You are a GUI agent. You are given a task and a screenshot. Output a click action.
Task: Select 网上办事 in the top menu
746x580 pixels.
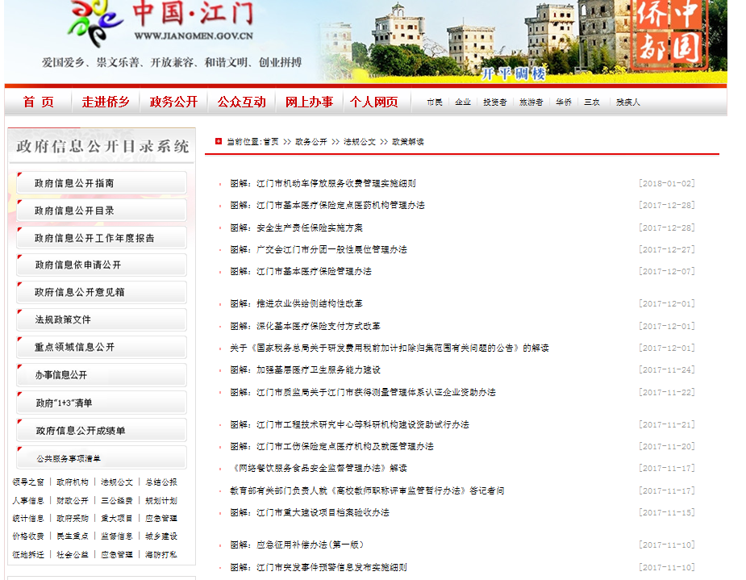pyautogui.click(x=309, y=102)
